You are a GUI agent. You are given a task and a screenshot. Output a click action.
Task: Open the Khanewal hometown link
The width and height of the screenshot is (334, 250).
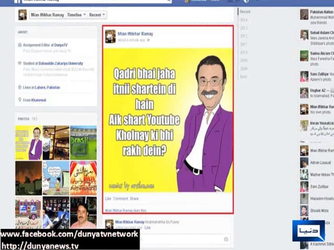click(39, 100)
